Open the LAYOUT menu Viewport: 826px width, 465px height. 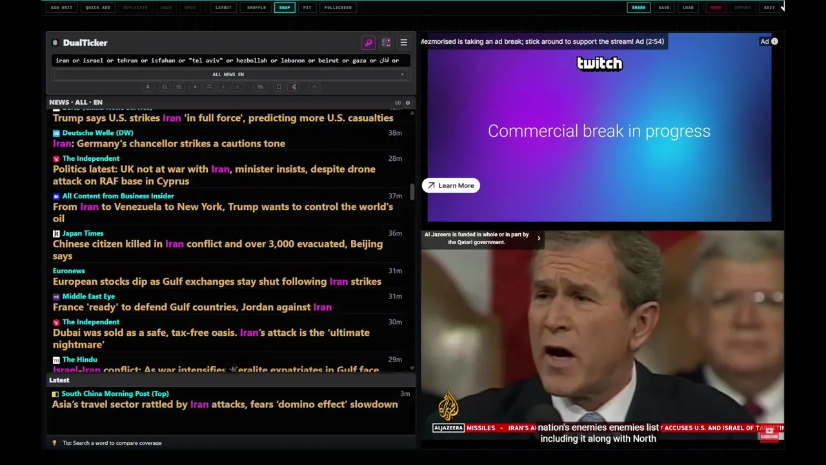pos(223,7)
